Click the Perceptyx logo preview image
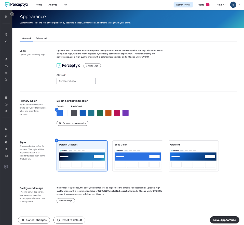 [x=68, y=65]
